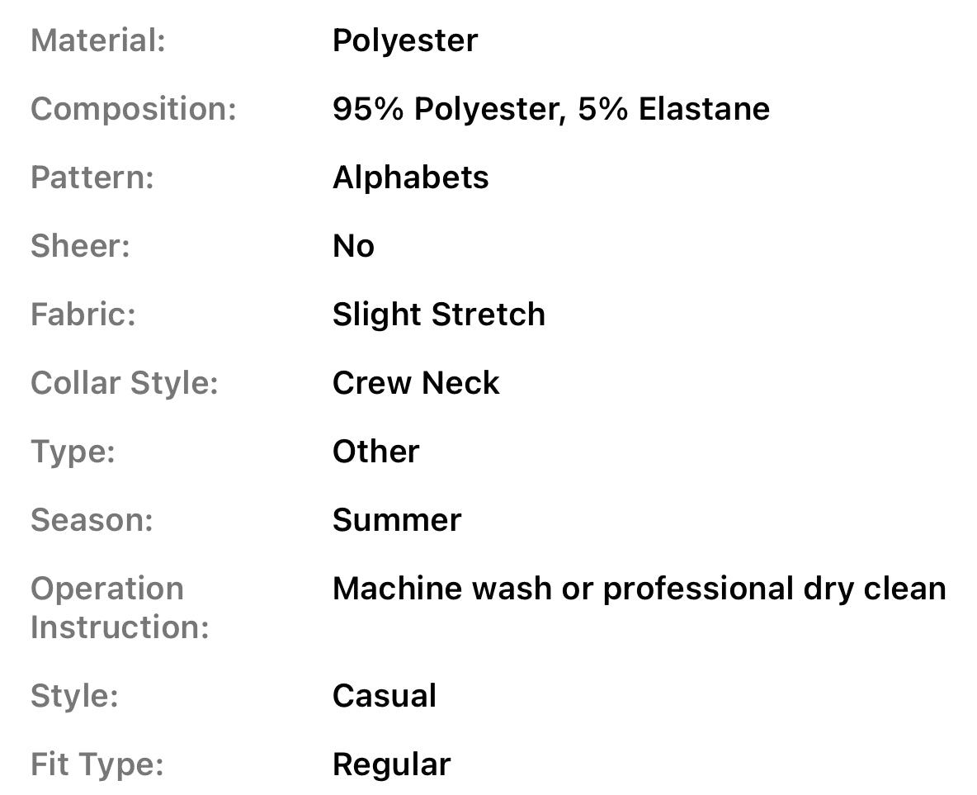Click the 'Composition:' label

[134, 109]
